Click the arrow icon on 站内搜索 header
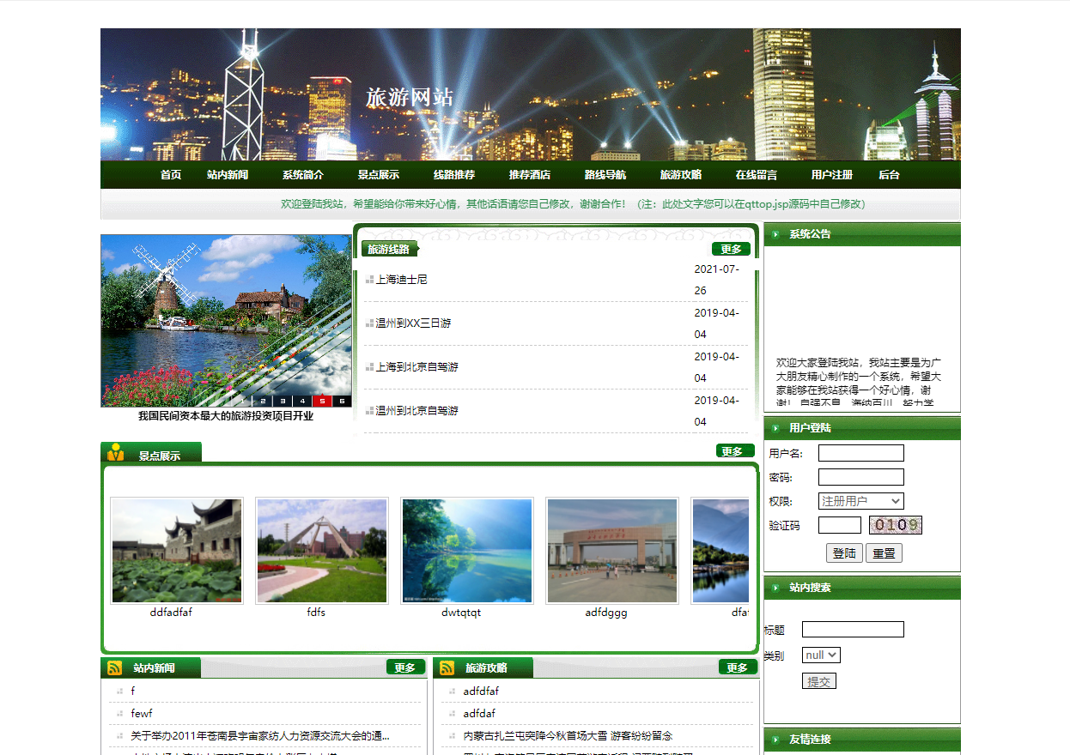Image resolution: width=1070 pixels, height=755 pixels. pos(774,588)
